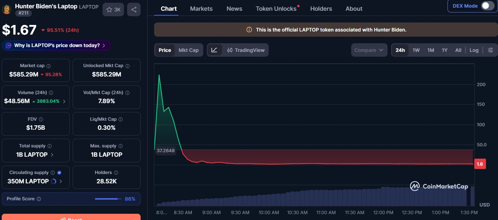The image size is (498, 220).
Task: Click the Liq/Mkt Cap info icon
Action: (x=121, y=119)
